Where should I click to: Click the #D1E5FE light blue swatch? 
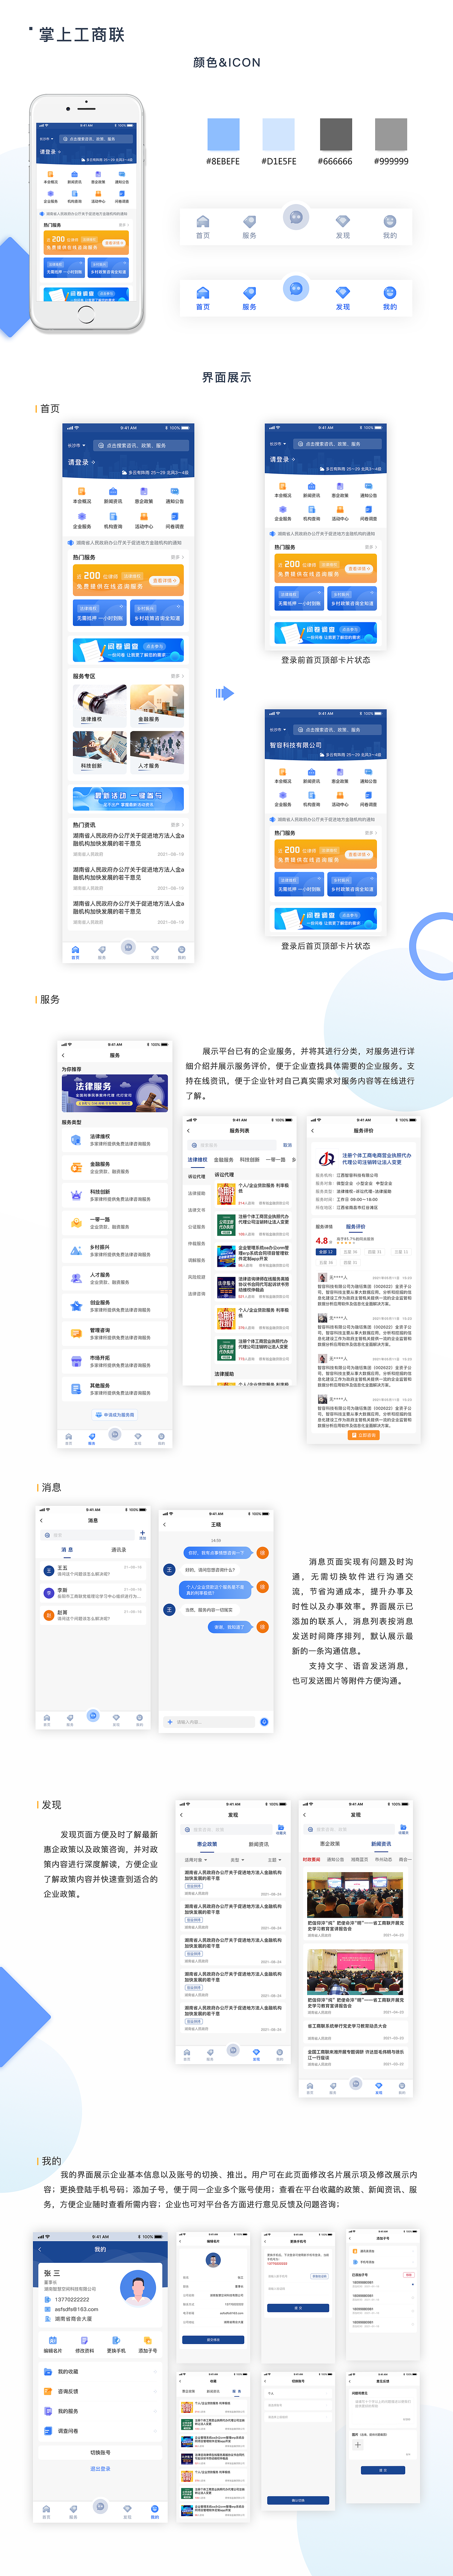(279, 134)
